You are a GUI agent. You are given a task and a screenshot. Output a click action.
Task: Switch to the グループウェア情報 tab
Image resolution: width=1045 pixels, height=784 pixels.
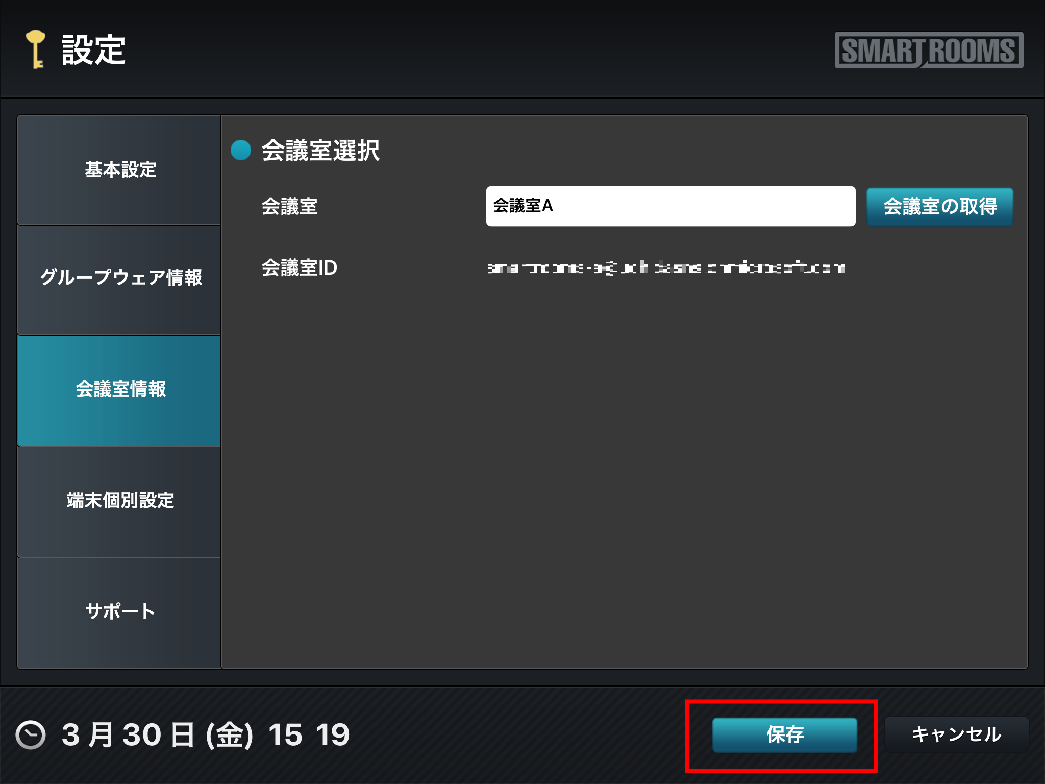(x=119, y=279)
